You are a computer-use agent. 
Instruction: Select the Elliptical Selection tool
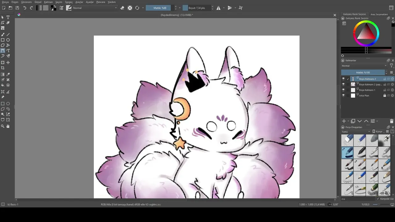pyautogui.click(x=8, y=104)
